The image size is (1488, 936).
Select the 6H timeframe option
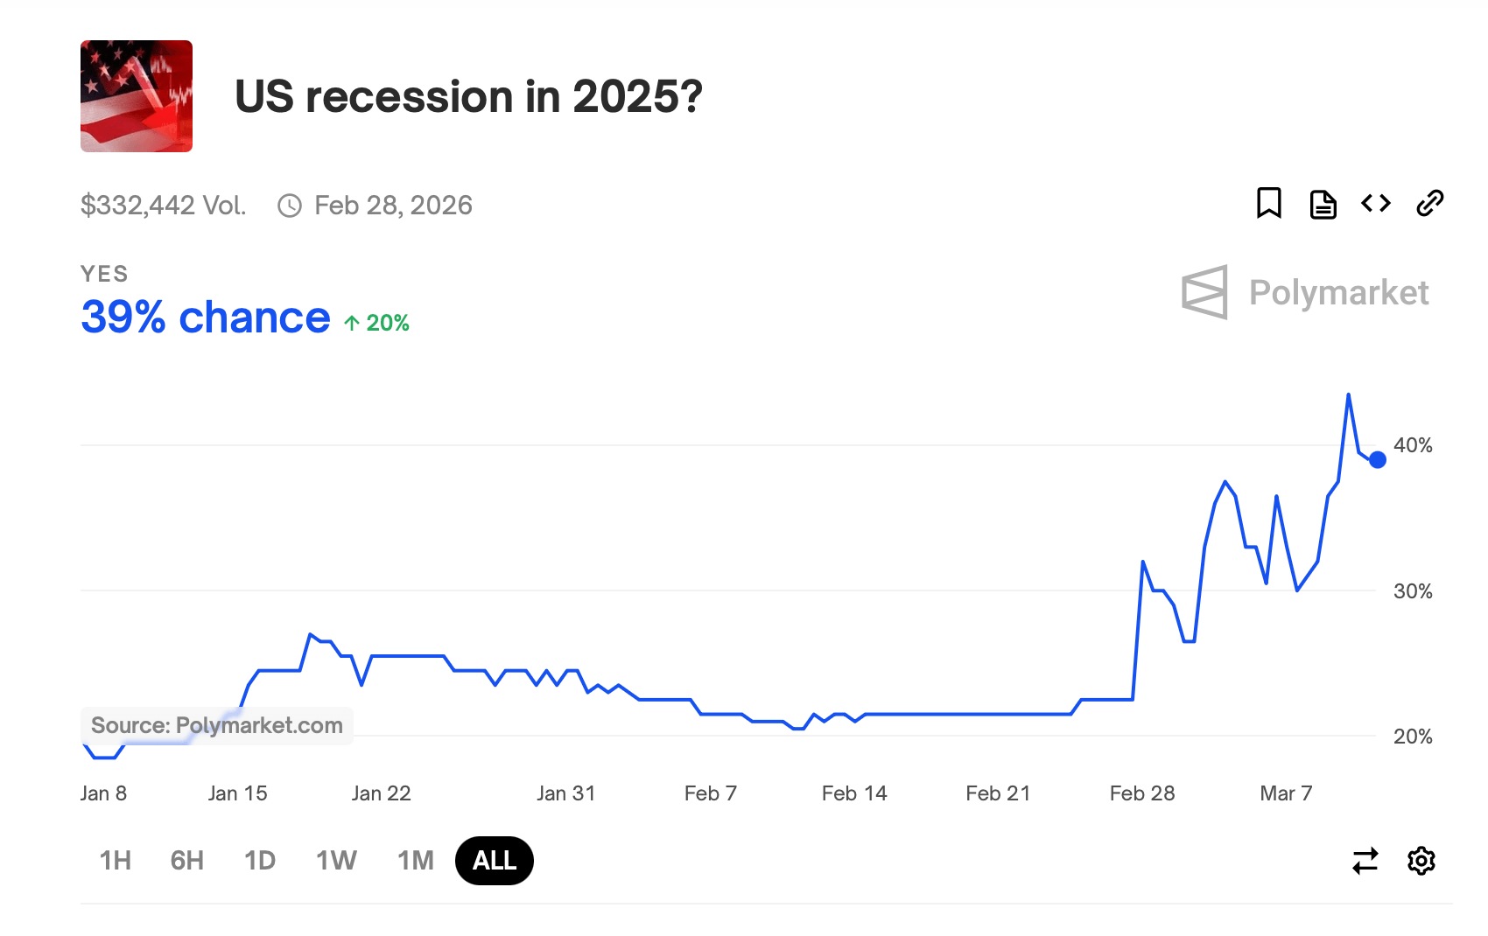click(186, 861)
